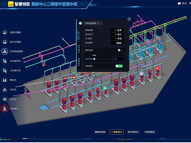The image size is (191, 143).
Task: Open the 空调板换间 bottom tab
Action: pyautogui.click(x=116, y=132)
